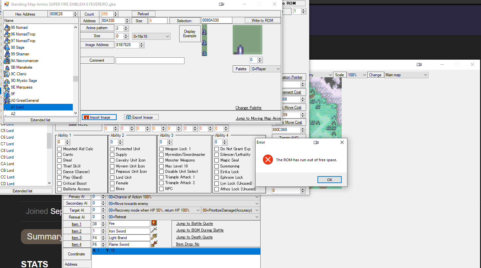This screenshot has height=268, width=481.
Task: Select the 9B Manakete class icon
Action: tap(7, 67)
